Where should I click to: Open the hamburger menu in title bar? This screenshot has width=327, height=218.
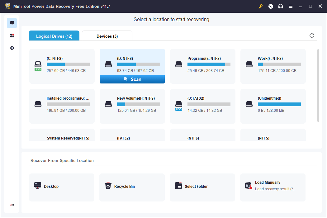[x=291, y=6]
